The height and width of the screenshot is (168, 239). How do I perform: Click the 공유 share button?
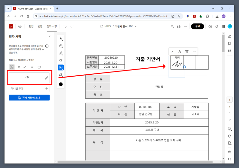(198, 26)
